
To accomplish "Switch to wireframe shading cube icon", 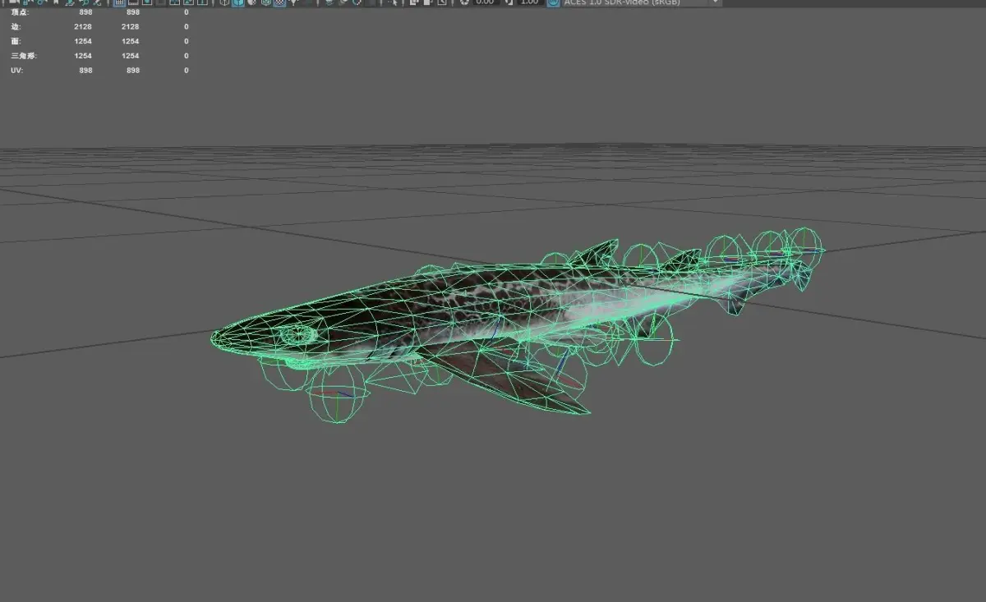I will 224,3.
